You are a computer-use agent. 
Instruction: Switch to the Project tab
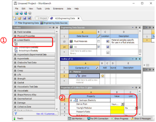41,18
